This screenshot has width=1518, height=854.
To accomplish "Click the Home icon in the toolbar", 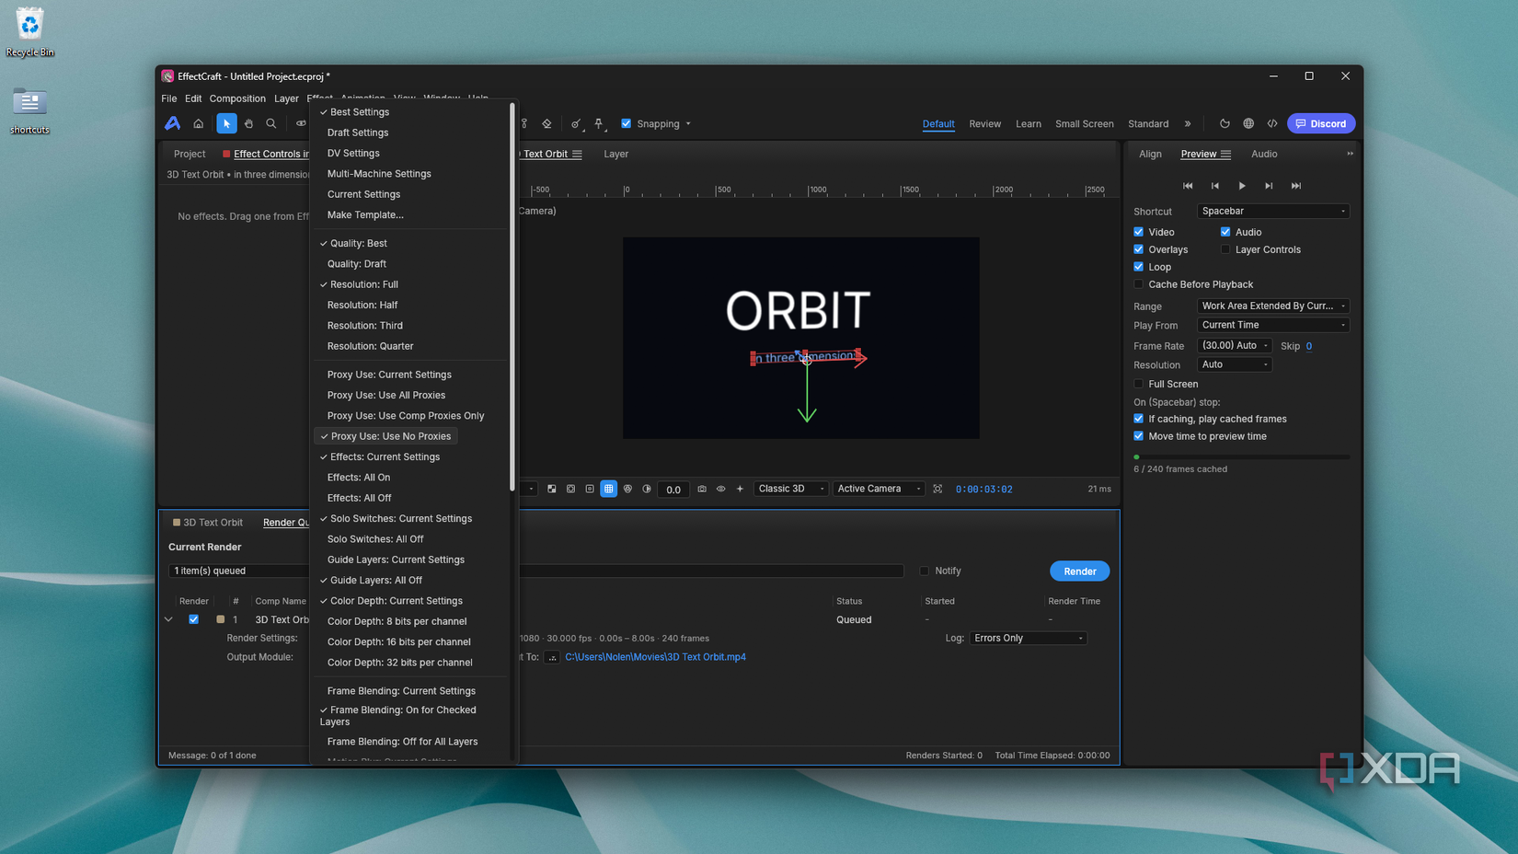I will (x=198, y=123).
